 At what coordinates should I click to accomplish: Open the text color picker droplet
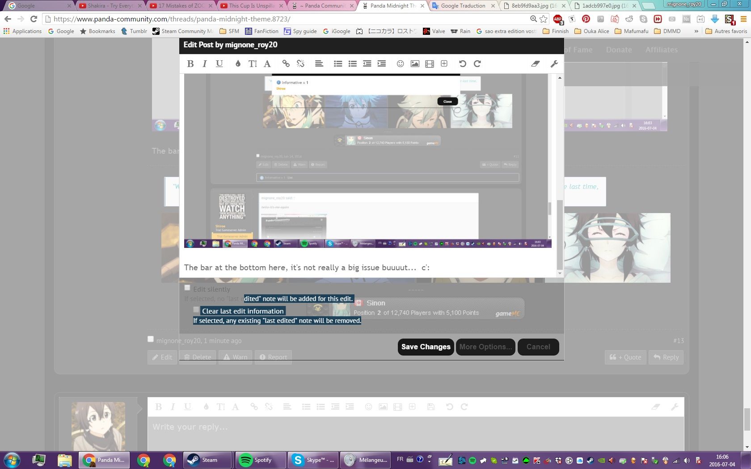pos(238,64)
